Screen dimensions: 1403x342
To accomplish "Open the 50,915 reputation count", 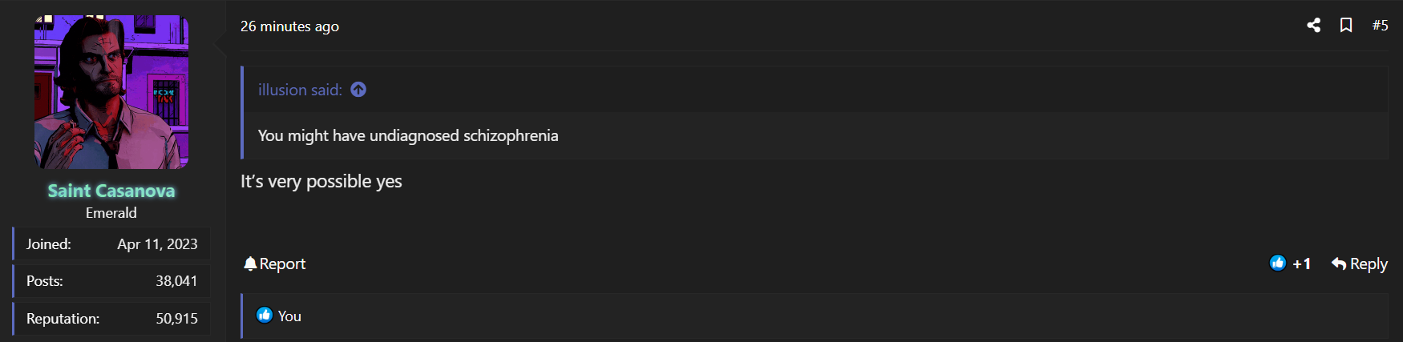I will [x=176, y=319].
